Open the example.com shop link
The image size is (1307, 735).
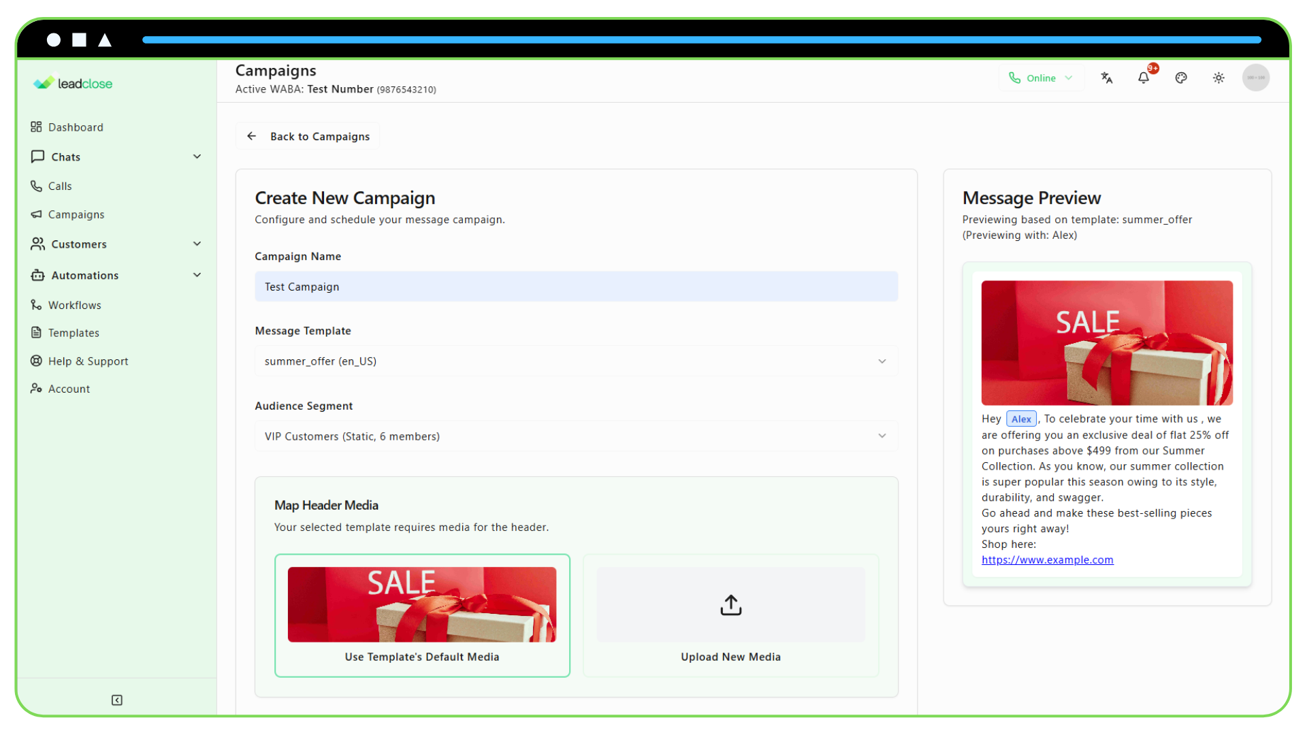coord(1047,559)
